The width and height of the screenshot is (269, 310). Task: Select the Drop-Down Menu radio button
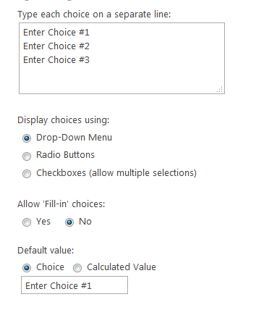pos(27,138)
